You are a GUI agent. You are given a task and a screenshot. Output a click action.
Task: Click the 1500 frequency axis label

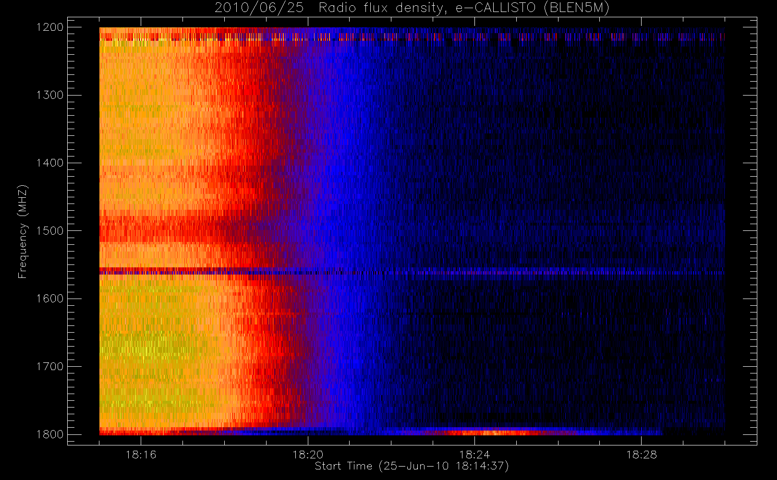50,231
